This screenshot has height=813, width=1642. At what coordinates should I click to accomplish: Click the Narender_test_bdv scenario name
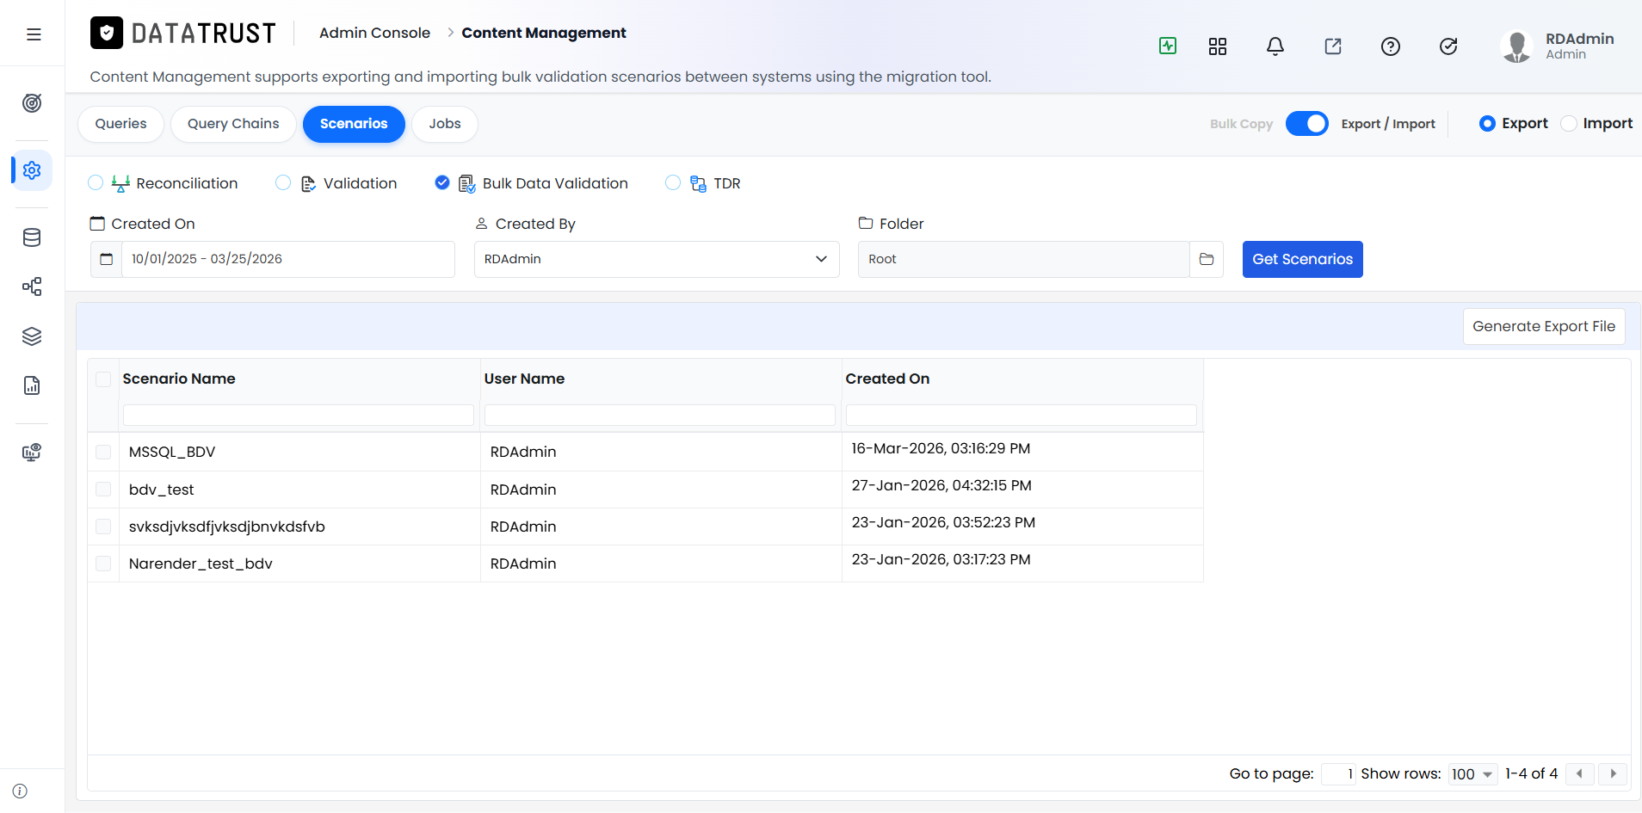point(201,564)
